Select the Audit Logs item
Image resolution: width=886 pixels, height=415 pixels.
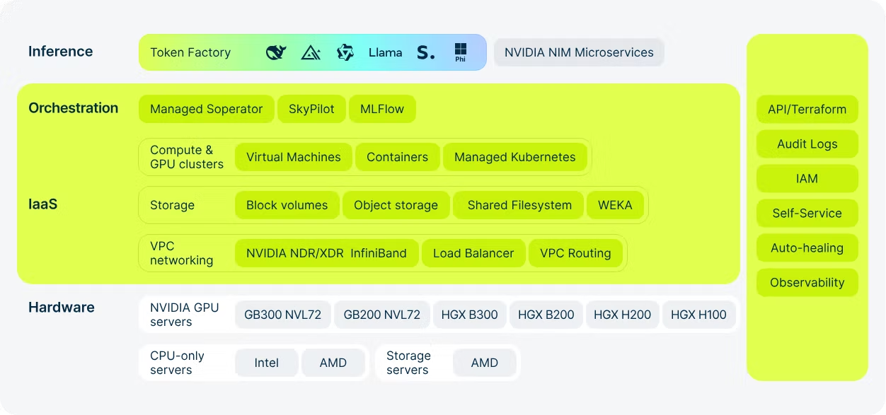[x=807, y=144]
